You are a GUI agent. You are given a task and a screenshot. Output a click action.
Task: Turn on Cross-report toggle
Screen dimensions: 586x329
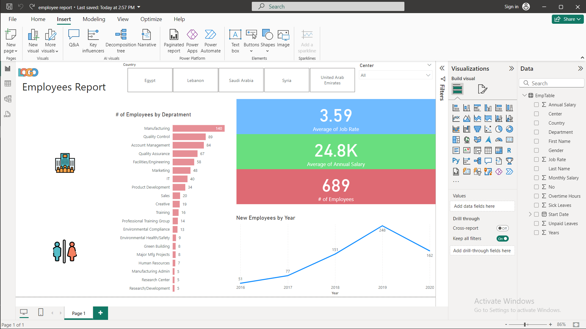click(x=502, y=228)
